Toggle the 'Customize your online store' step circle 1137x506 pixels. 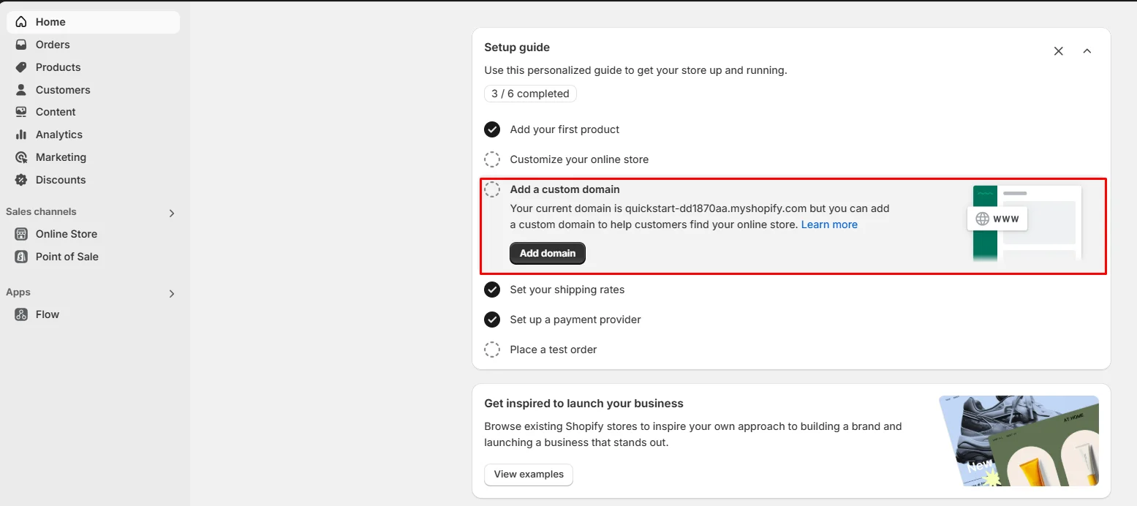[x=492, y=159]
